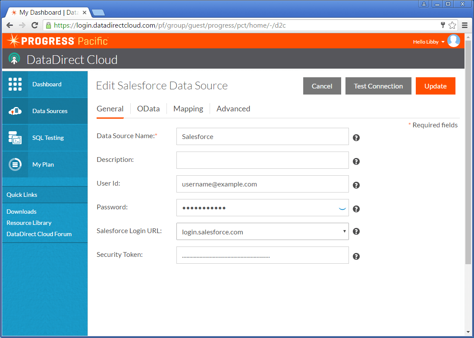Reload the page in browser
This screenshot has height=338, width=474.
click(35, 25)
